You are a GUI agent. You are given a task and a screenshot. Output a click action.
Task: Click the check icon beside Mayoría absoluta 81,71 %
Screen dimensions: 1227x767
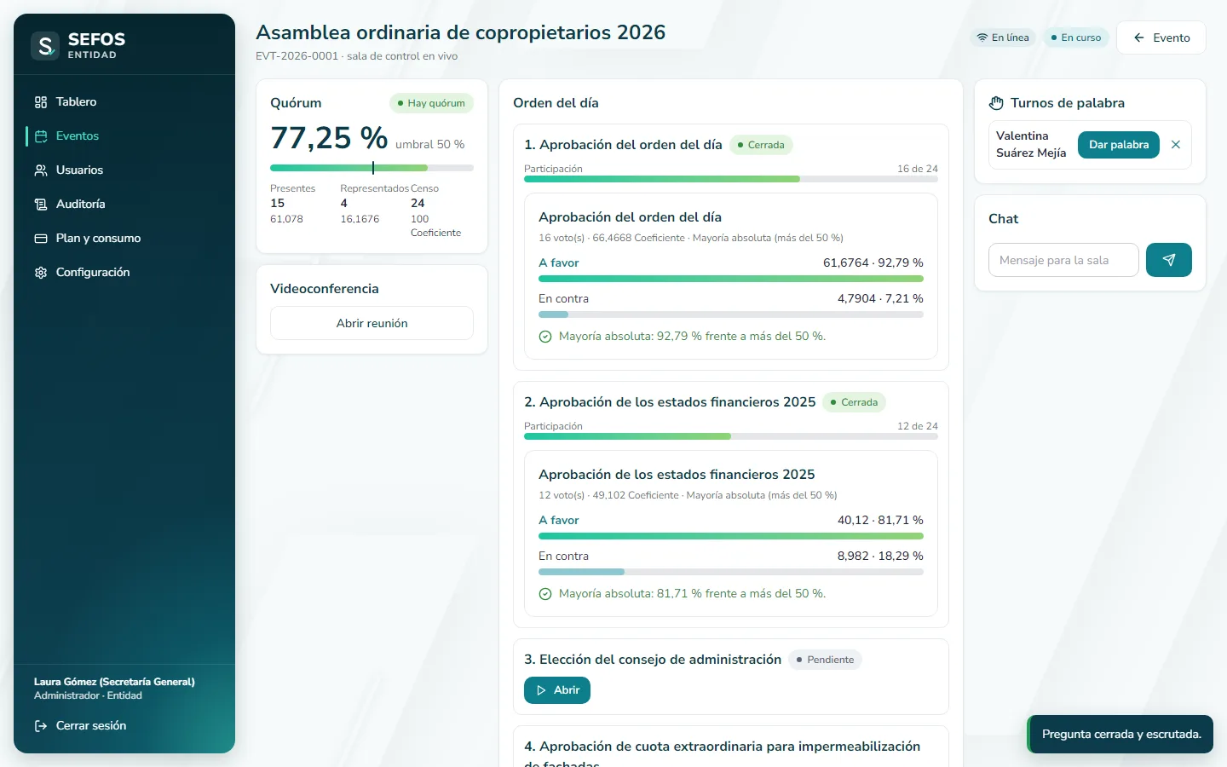click(545, 594)
